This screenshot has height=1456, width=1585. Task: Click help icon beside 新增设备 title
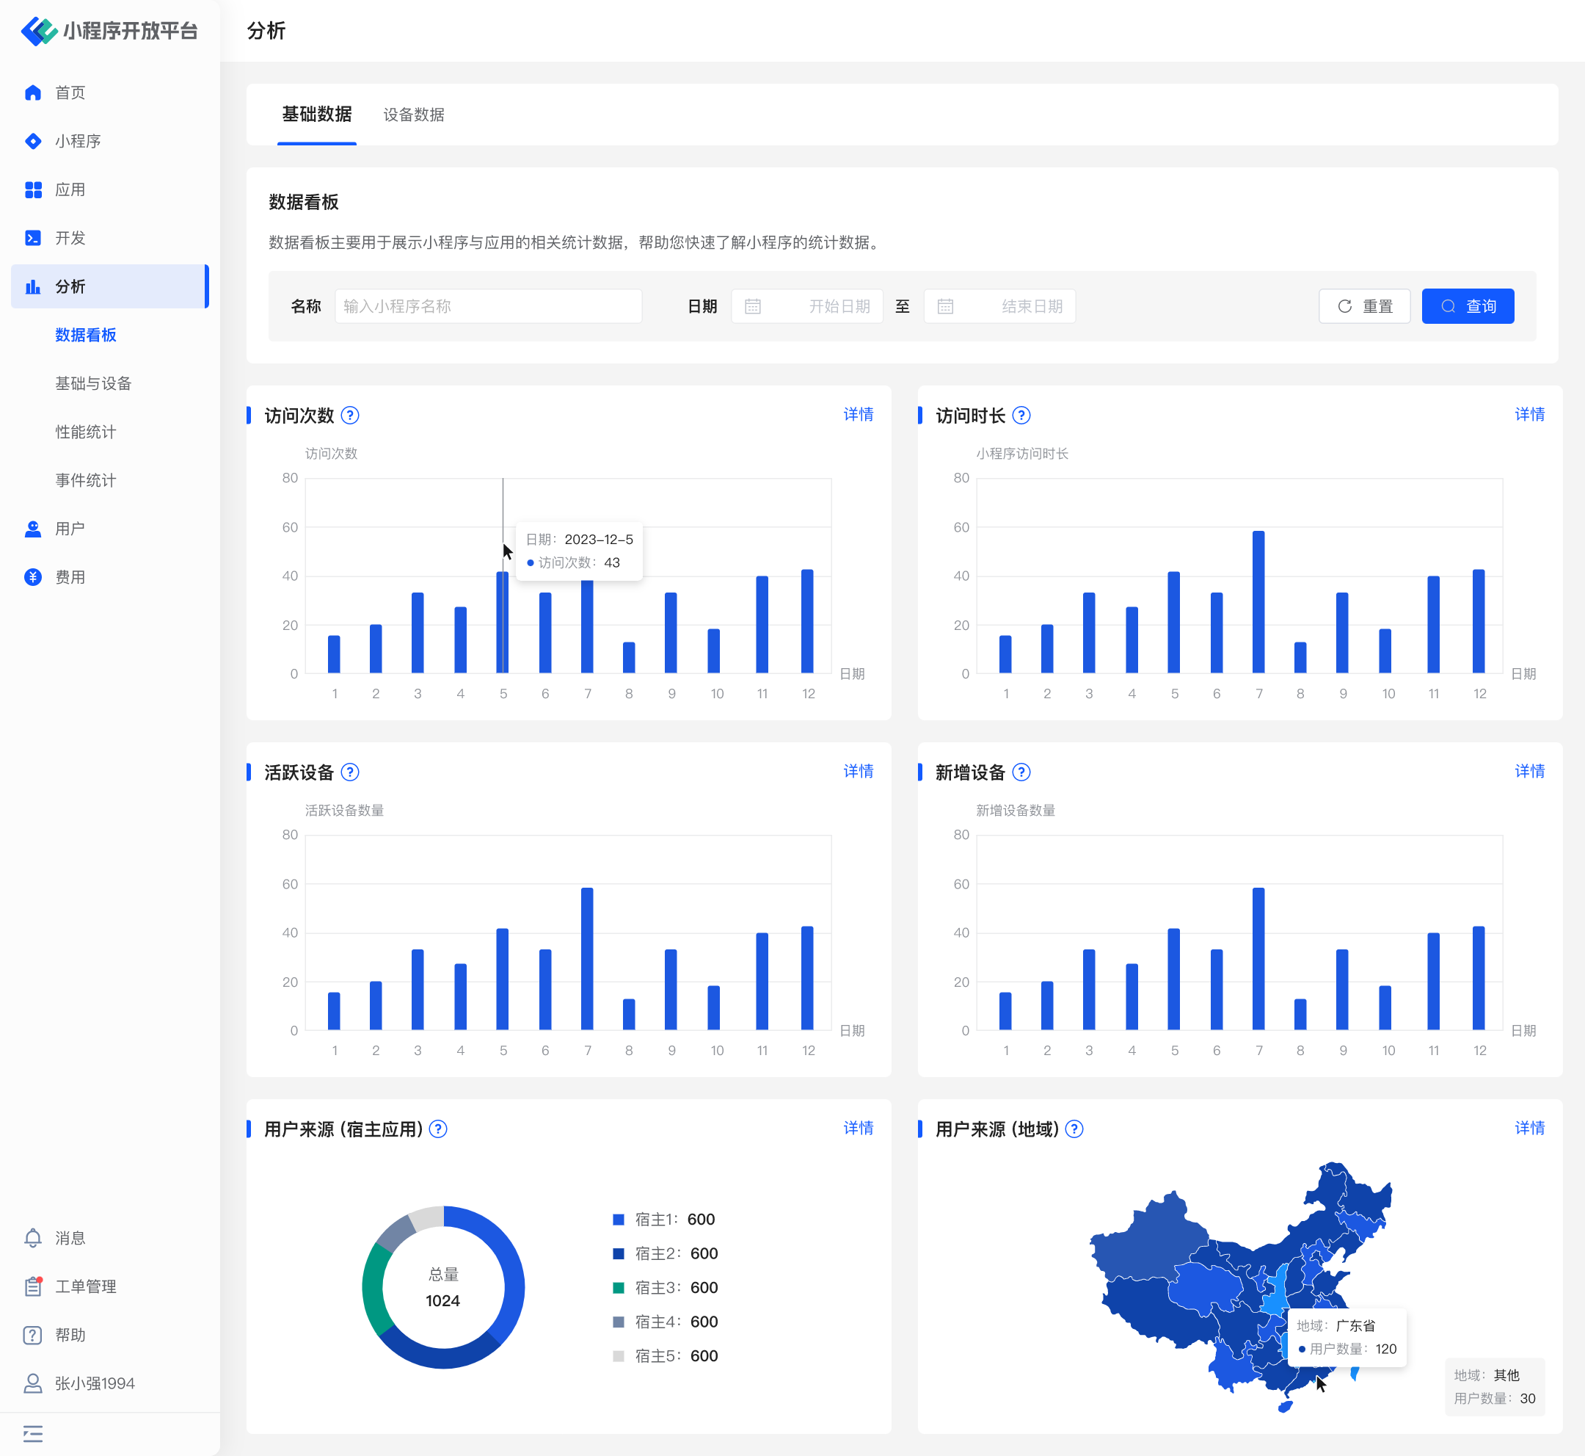(1021, 772)
